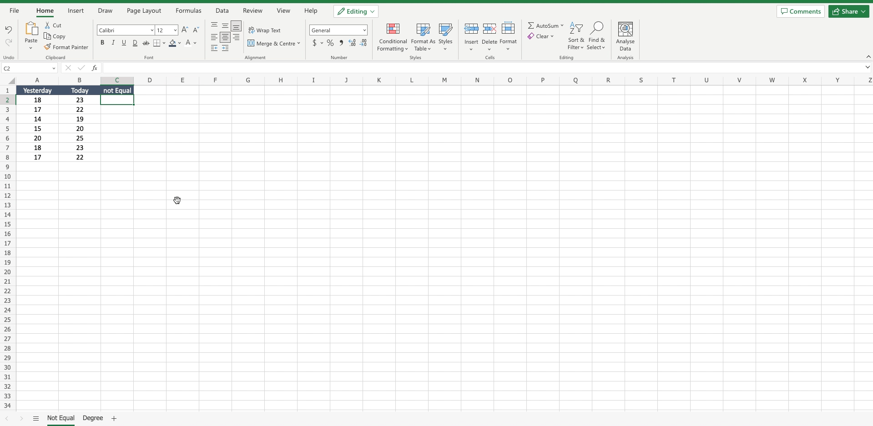Switch to the Formulas ribbon tab

pos(188,10)
